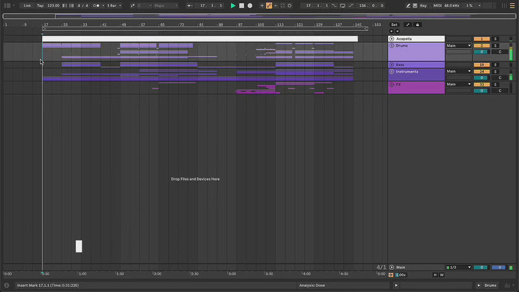
Task: Open the 1 Bar quantization dropdown
Action: [114, 5]
